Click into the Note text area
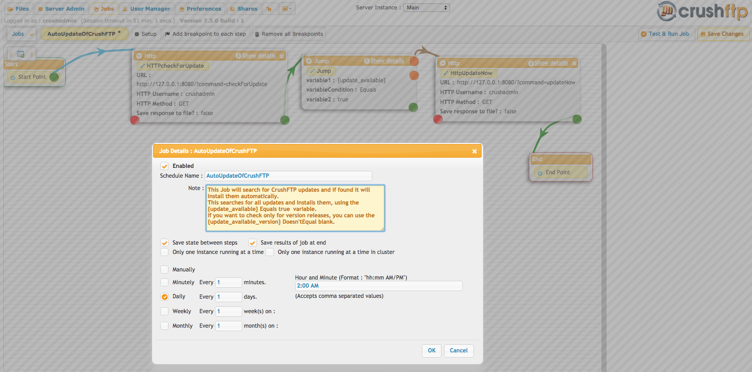Viewport: 752px width, 372px height. [295, 208]
